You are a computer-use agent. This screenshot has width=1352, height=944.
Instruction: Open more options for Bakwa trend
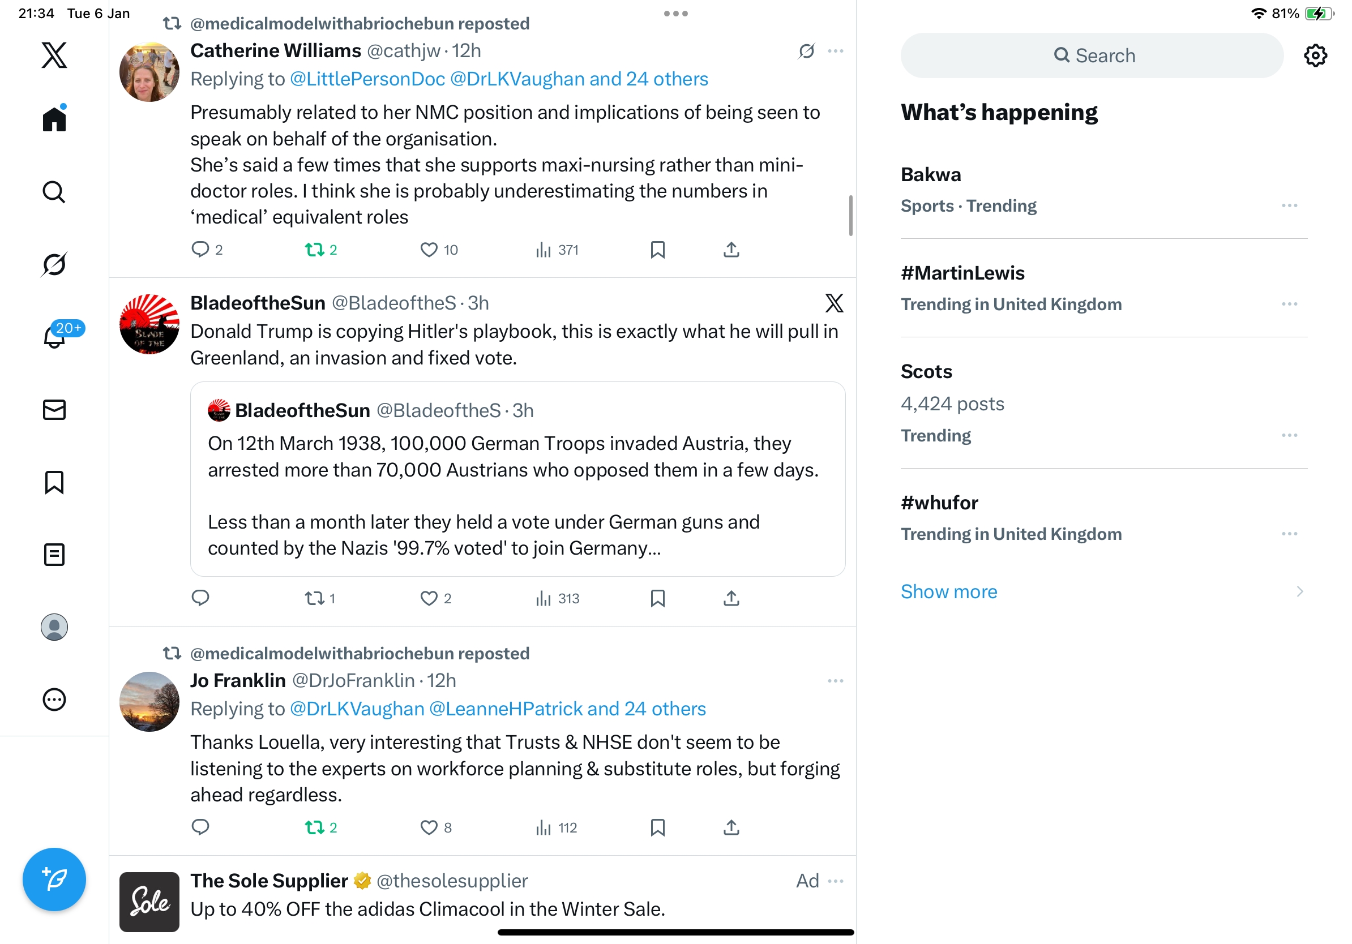(1289, 205)
